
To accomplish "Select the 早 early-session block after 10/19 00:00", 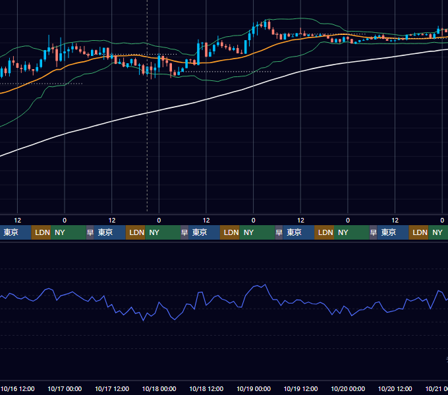I will coord(279,232).
